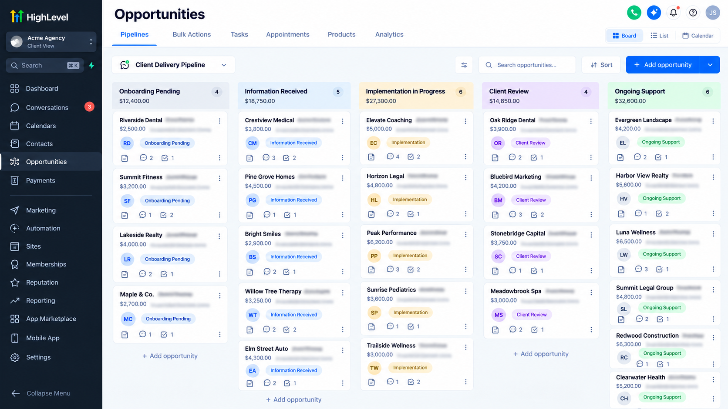Start a call with the green phone icon
The height and width of the screenshot is (409, 728).
pyautogui.click(x=634, y=13)
